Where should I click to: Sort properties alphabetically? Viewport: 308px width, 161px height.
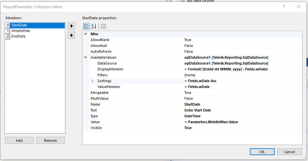(x=94, y=26)
